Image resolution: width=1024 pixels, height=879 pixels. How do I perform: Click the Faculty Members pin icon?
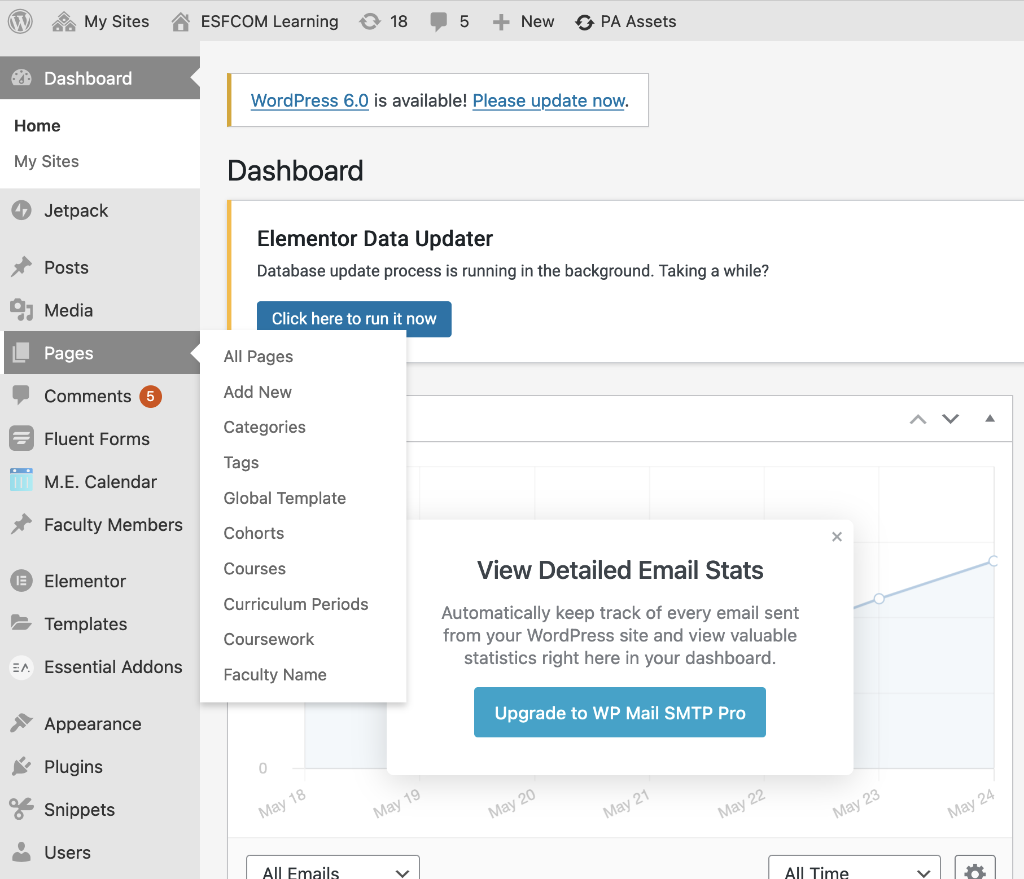tap(21, 524)
